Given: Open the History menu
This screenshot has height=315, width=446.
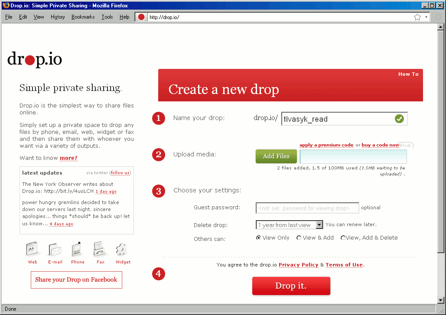Looking at the screenshot, I should [x=58, y=17].
